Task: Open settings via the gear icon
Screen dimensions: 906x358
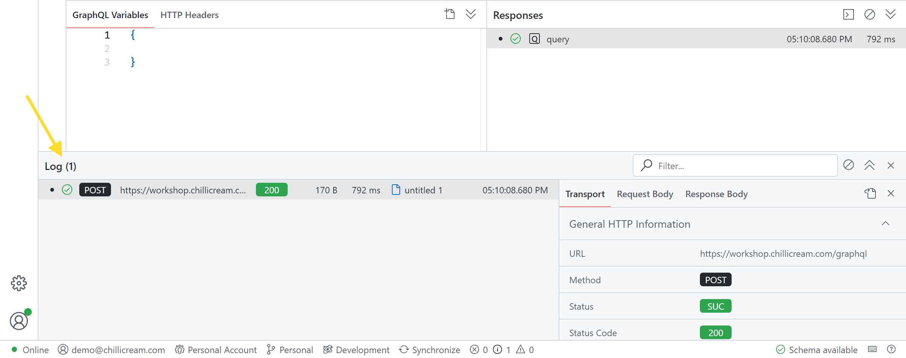Action: coord(18,283)
